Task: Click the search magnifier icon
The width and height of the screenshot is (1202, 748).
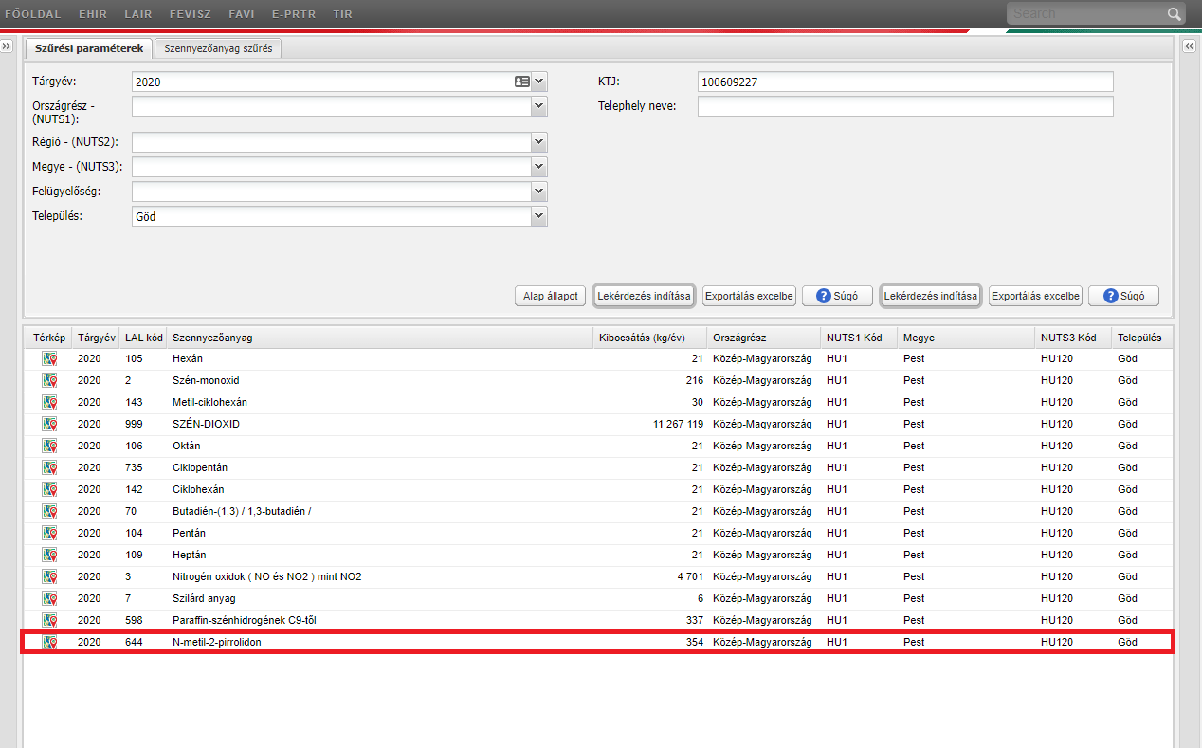Action: pyautogui.click(x=1174, y=14)
